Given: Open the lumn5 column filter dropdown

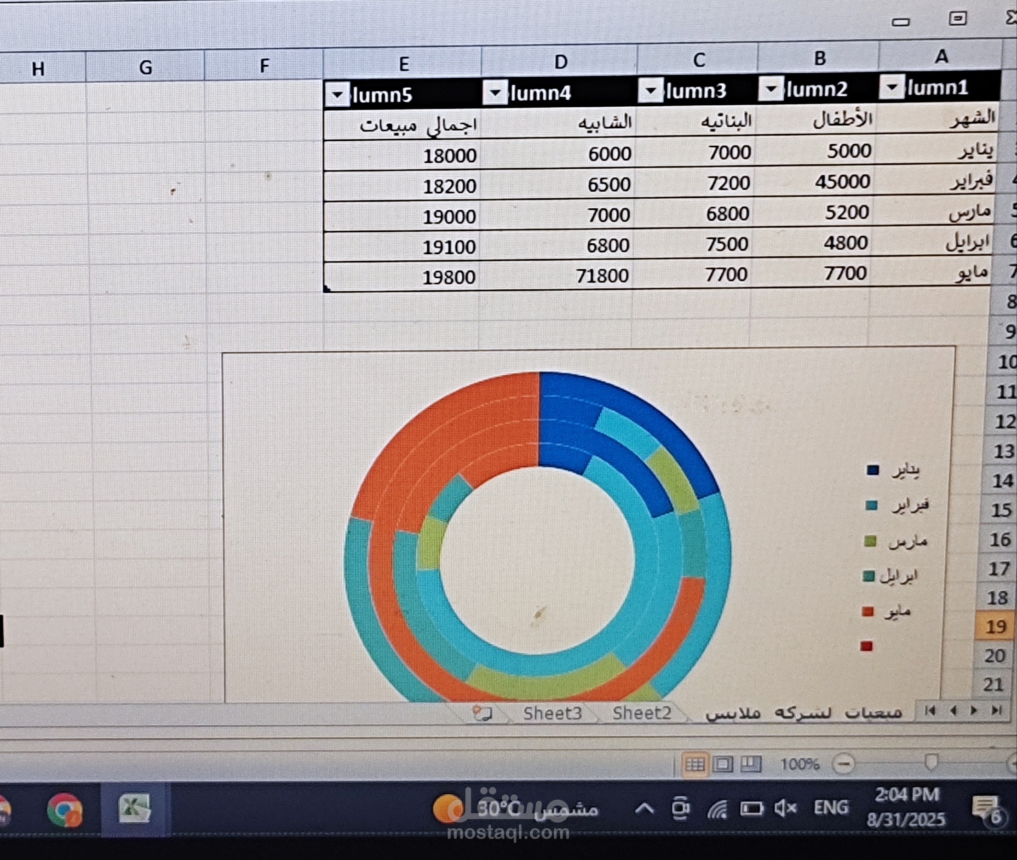Looking at the screenshot, I should [x=337, y=95].
